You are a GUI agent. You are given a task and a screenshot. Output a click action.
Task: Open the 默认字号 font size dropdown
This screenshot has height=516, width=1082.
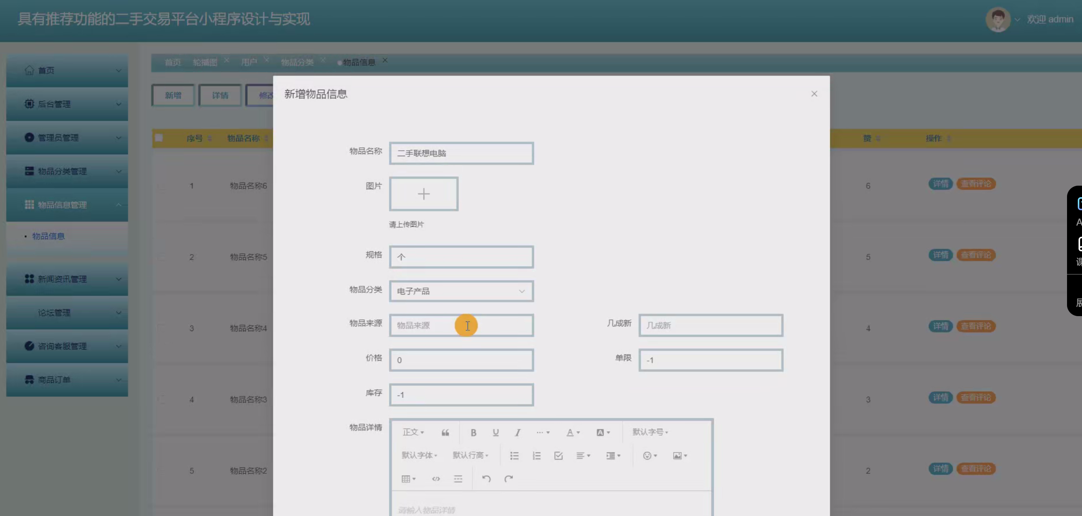[650, 432]
